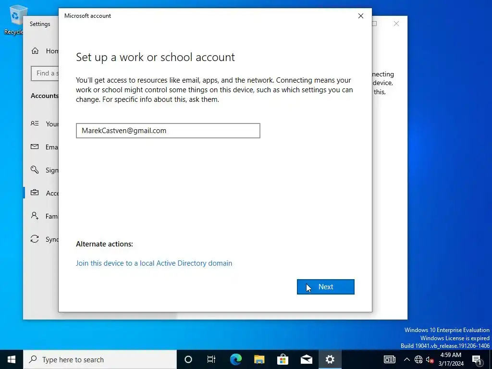Click the email address input field
This screenshot has width=492, height=369.
coord(168,131)
